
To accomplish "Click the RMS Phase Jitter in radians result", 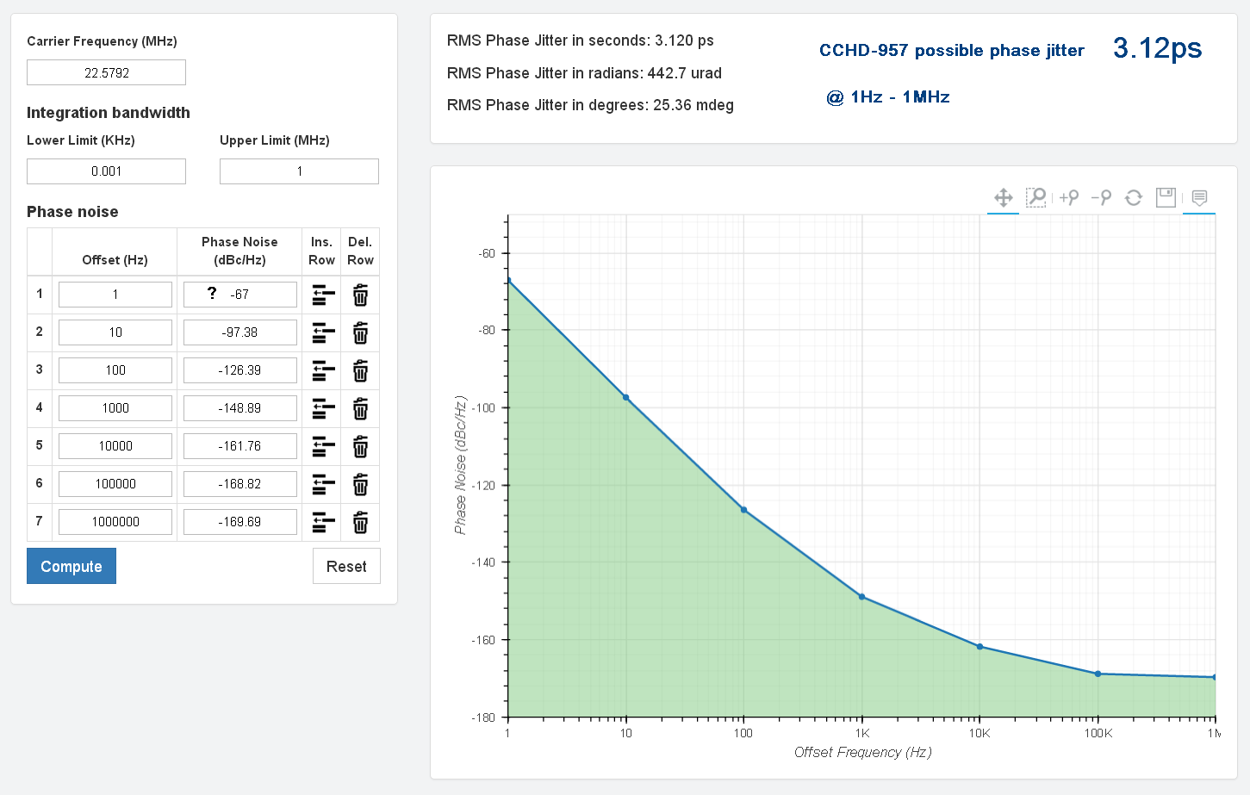I will tap(584, 73).
